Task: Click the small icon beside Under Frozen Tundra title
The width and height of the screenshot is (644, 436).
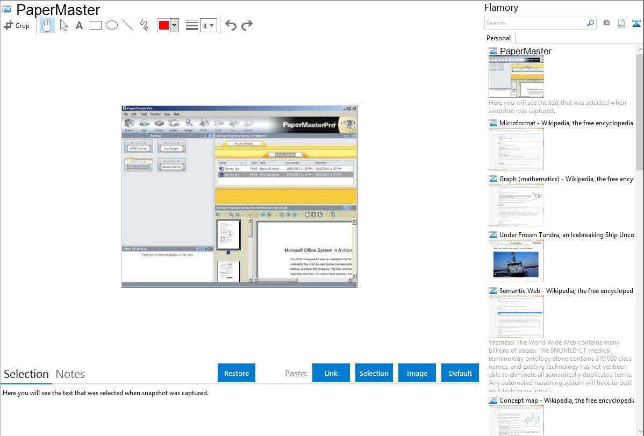Action: (493, 235)
